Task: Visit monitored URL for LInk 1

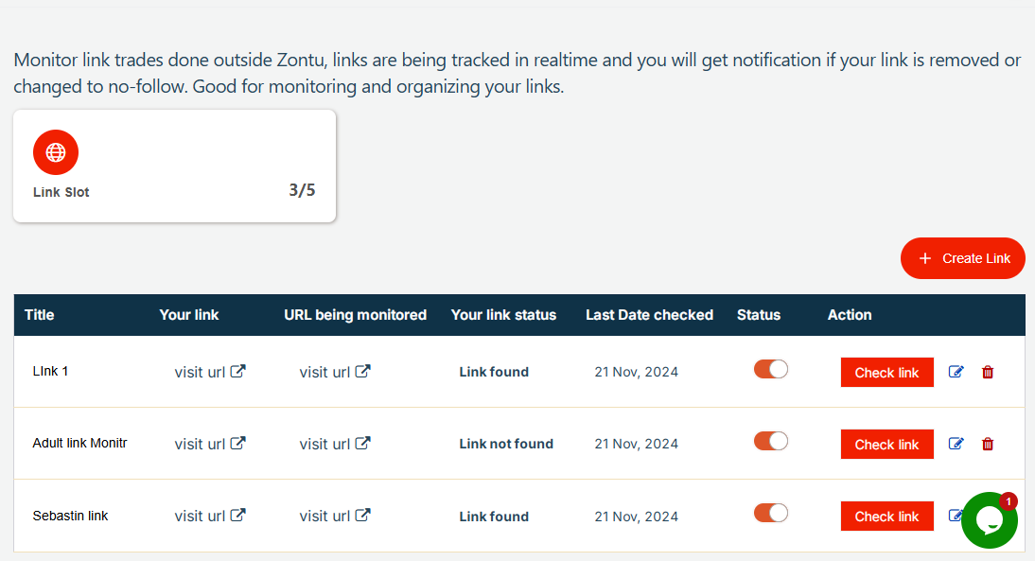Action: coord(325,372)
